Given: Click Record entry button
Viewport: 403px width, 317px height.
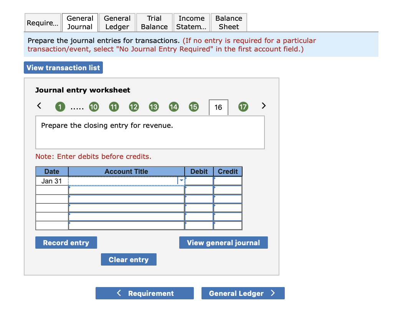Looking at the screenshot, I should coord(66,243).
